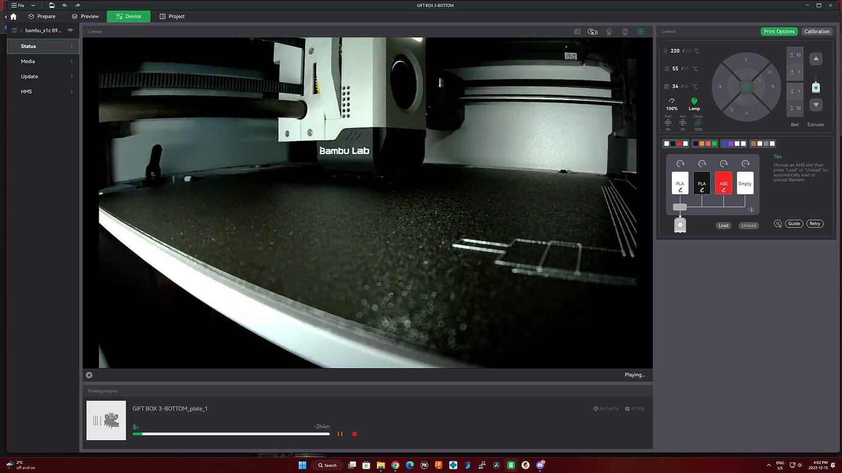Open the AMS settings hexagon icon
This screenshot has height=473, width=842.
point(778,224)
